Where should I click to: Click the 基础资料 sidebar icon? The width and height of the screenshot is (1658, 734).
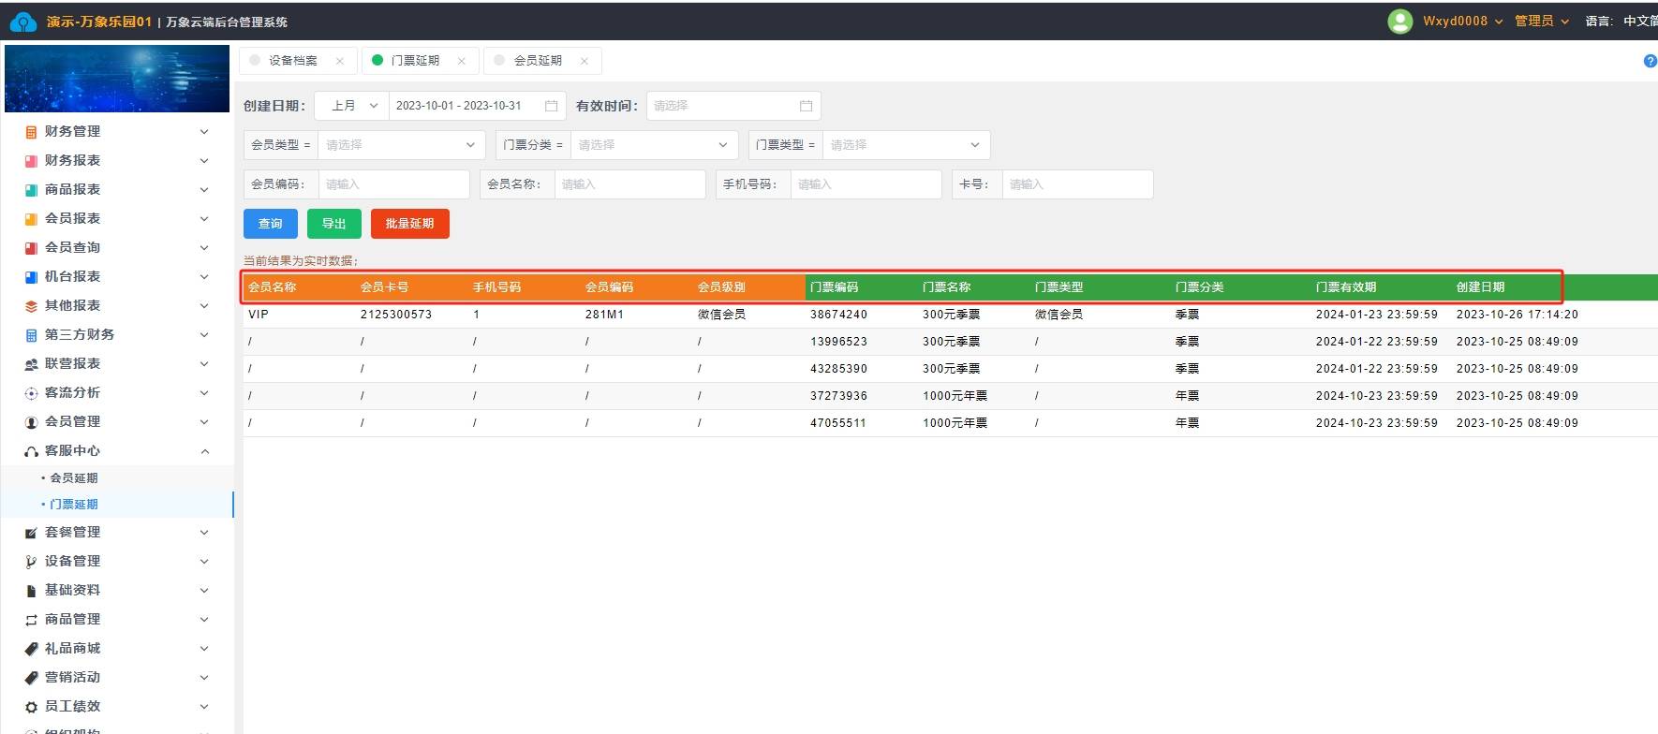tap(31, 591)
